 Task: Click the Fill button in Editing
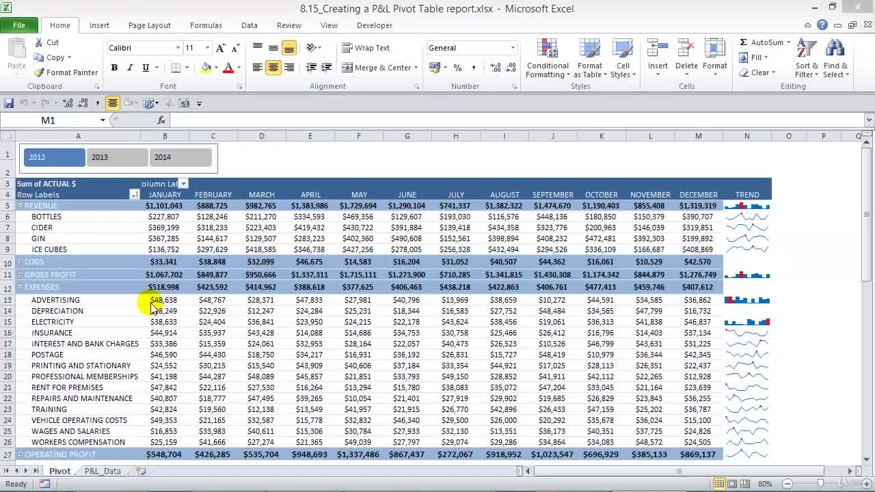[x=753, y=57]
